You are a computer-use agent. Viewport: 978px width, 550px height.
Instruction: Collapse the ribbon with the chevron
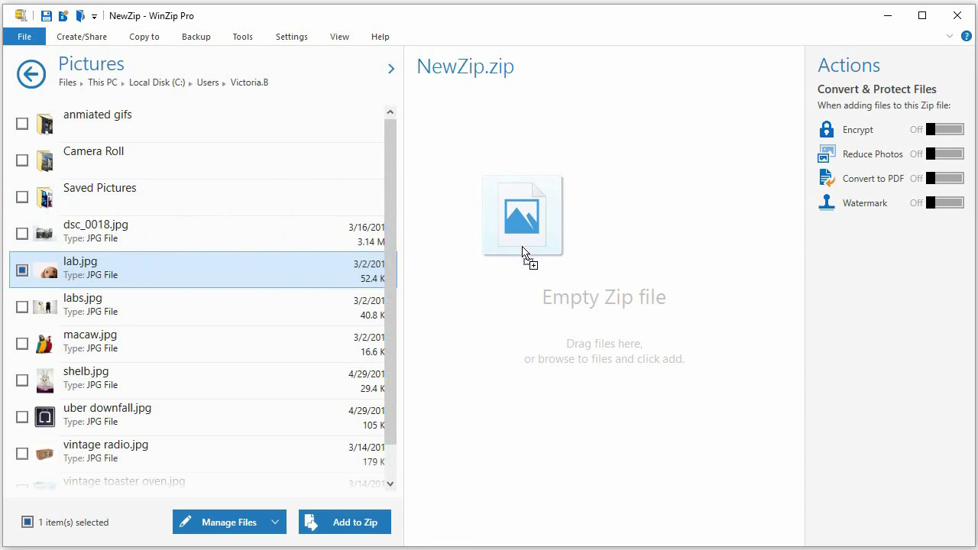(950, 36)
